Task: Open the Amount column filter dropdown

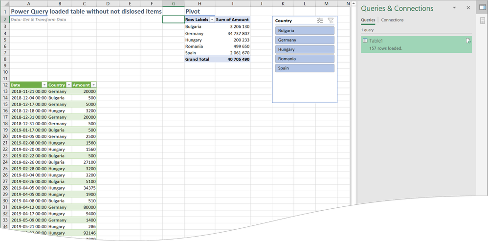Action: 93,85
